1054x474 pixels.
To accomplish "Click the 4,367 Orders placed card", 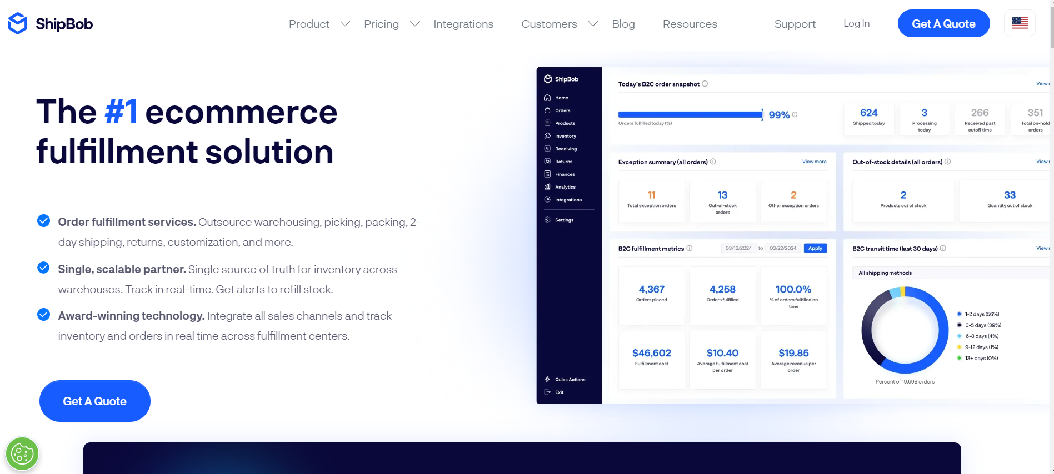I will click(x=652, y=296).
